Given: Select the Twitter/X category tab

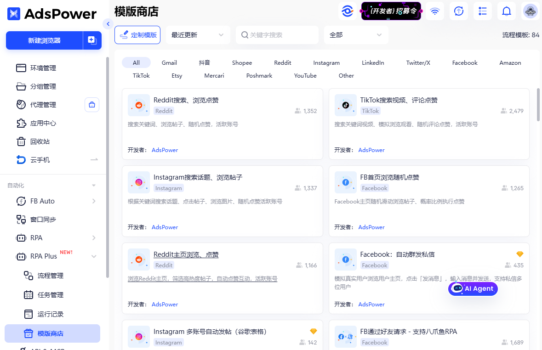Looking at the screenshot, I should coord(418,62).
